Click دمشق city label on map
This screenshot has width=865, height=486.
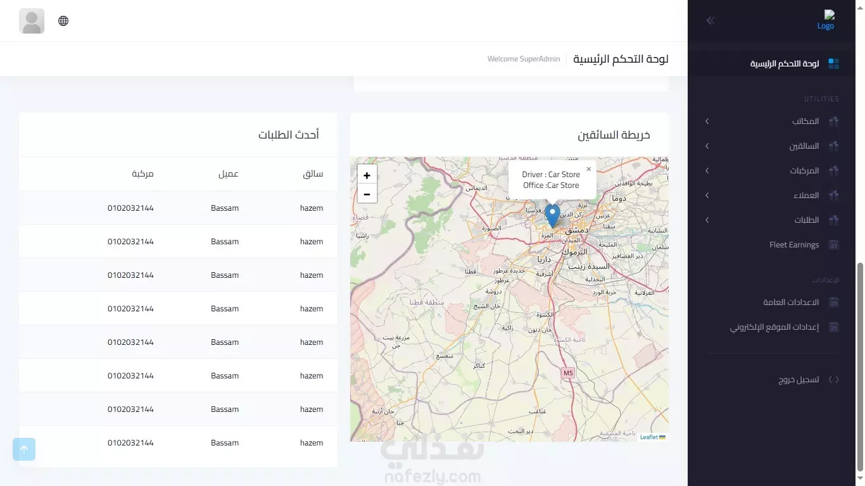coord(577,231)
